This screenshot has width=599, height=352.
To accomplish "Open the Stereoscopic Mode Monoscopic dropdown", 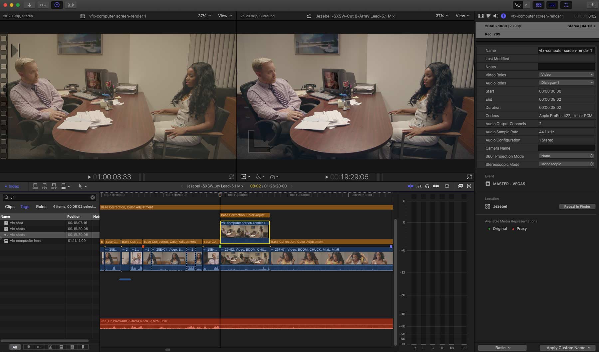I will point(566,164).
